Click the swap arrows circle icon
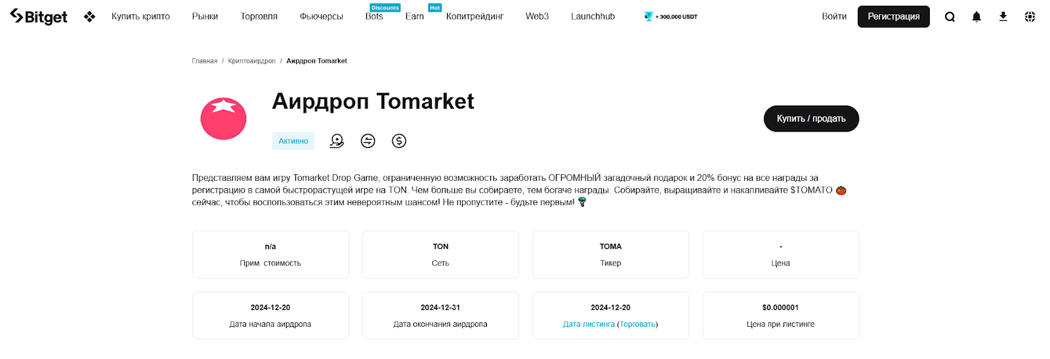This screenshot has width=1050, height=359. [368, 141]
